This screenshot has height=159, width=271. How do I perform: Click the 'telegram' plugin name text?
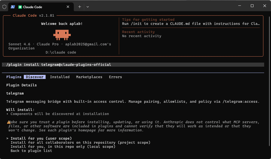point(15,93)
